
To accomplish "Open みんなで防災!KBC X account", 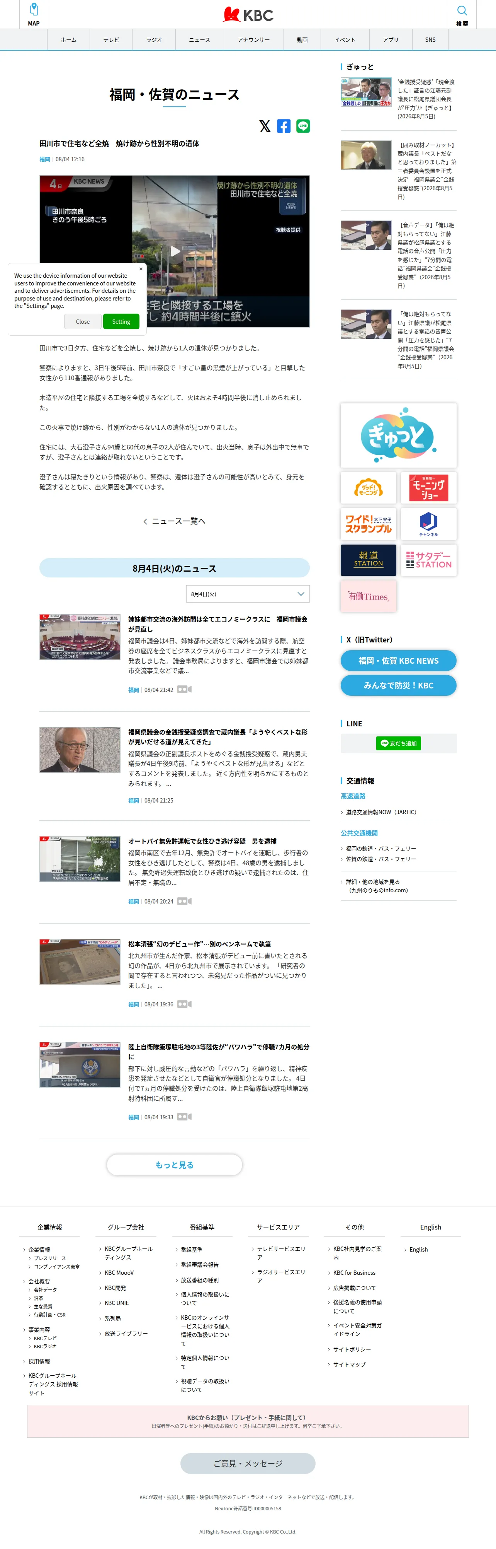I will (399, 685).
